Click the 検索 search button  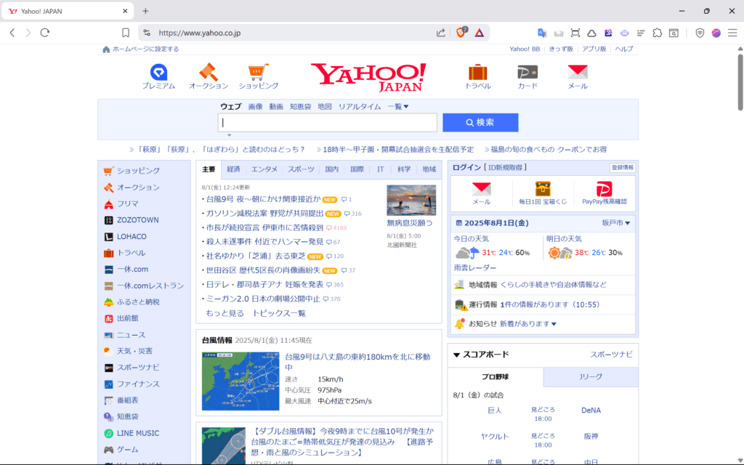coord(480,122)
